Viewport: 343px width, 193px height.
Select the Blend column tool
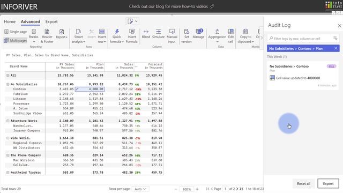coord(146,34)
